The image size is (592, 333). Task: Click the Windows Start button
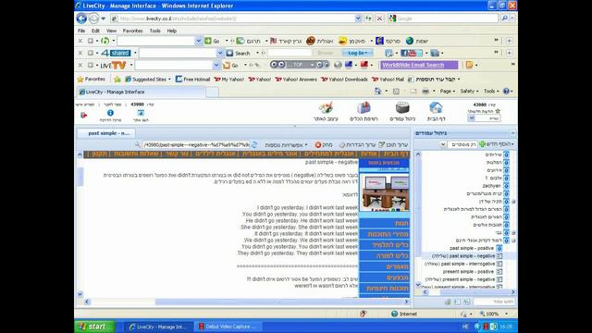(95, 327)
